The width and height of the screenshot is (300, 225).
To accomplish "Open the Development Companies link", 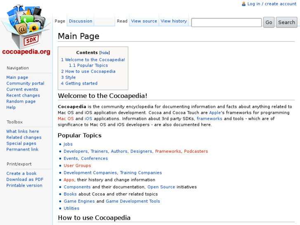I will [x=90, y=173].
